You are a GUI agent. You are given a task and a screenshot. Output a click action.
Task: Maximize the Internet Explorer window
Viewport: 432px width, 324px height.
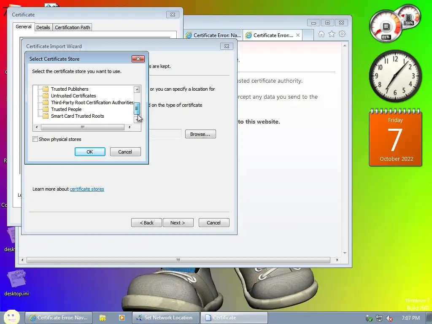point(327,23)
